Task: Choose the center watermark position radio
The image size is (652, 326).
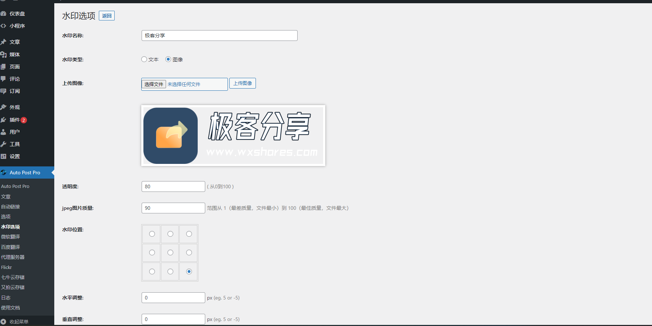Action: (x=170, y=252)
